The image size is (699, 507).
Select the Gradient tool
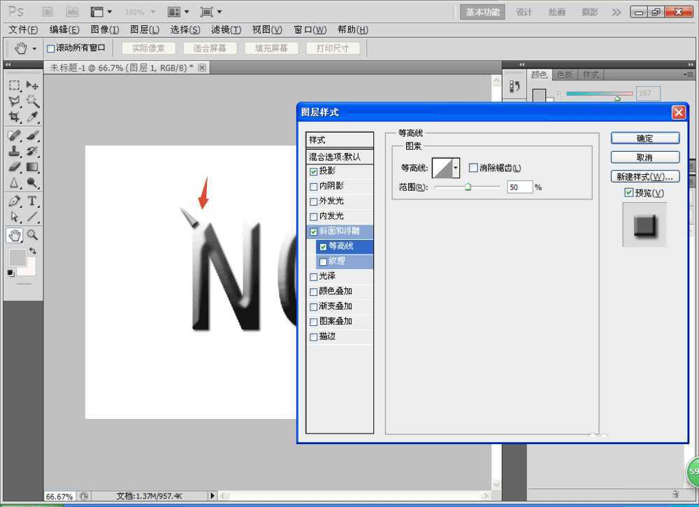click(32, 167)
